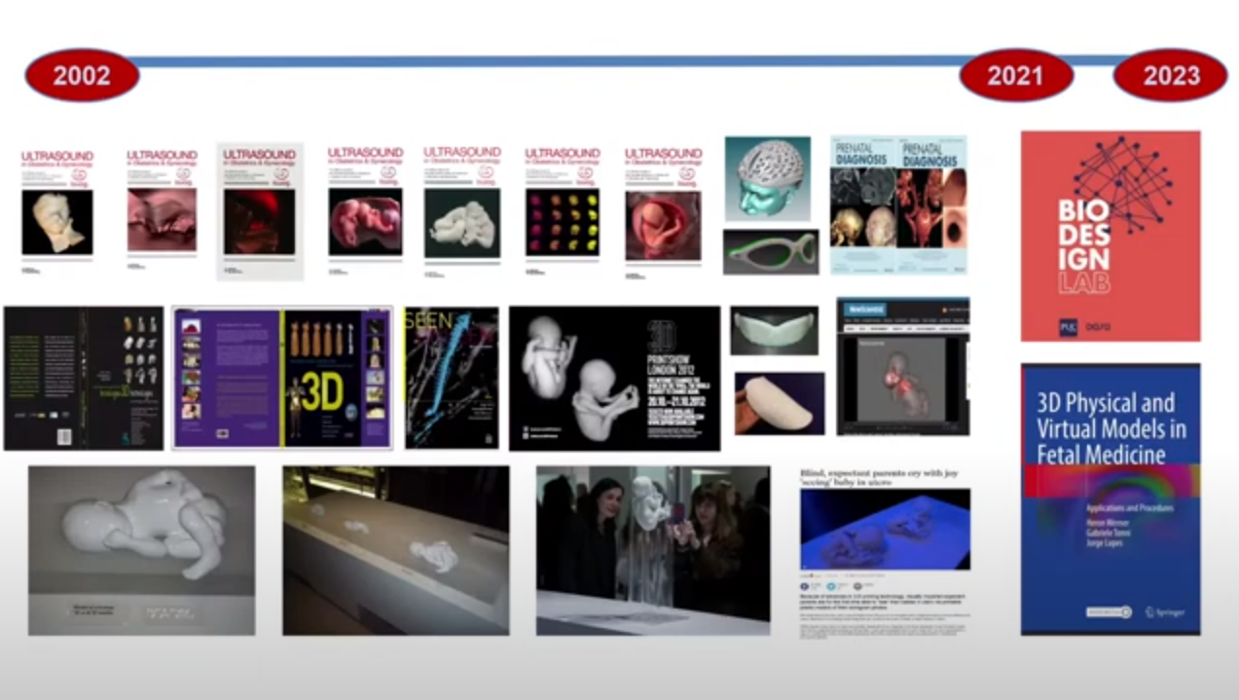Open Ultrasound cover with red fetus in womb
1239x700 pixels.
[663, 212]
